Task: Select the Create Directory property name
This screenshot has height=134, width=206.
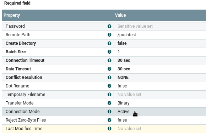Action: click(21, 43)
